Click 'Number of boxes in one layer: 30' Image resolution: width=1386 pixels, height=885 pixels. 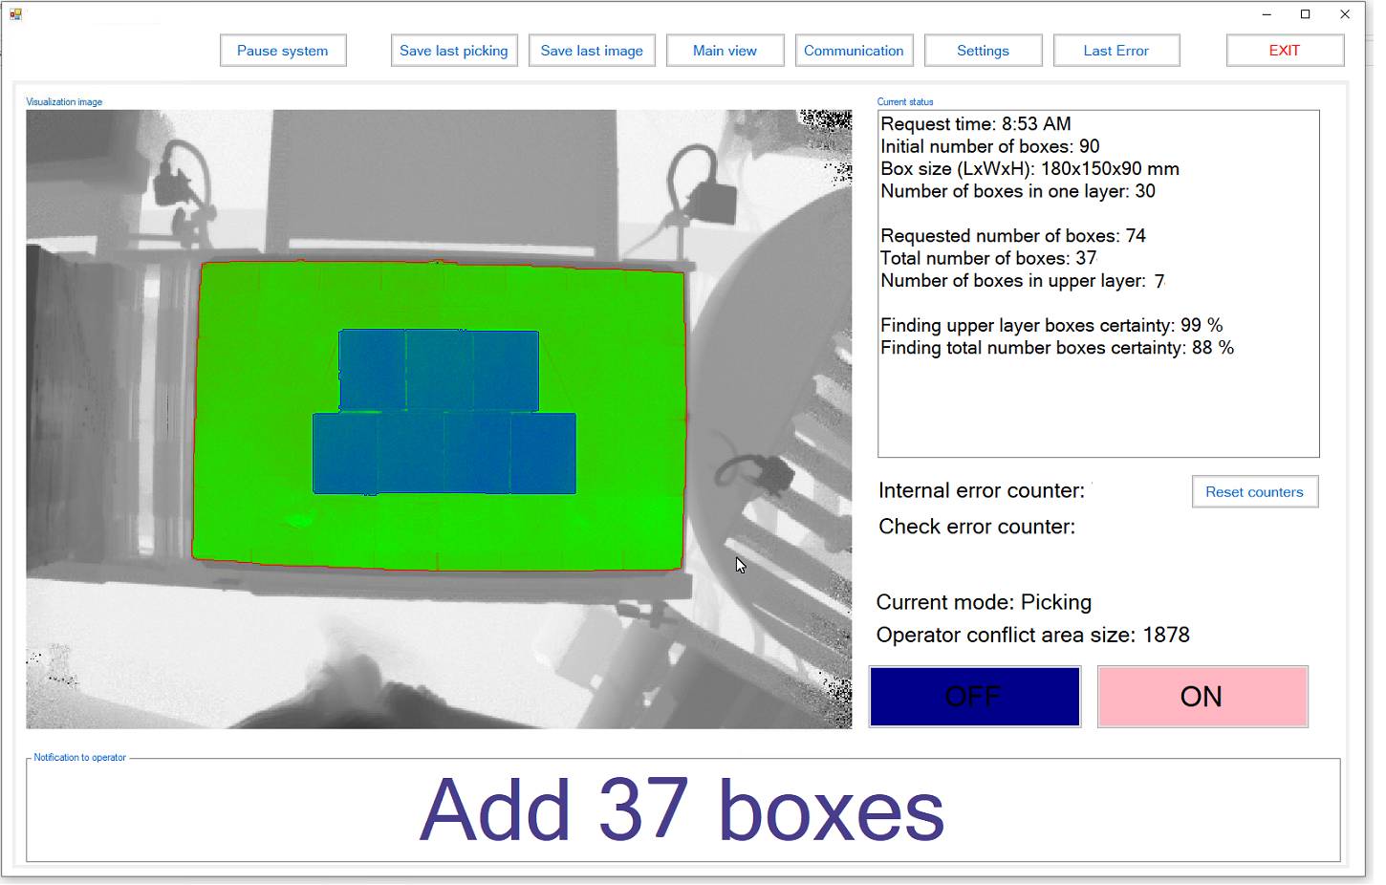(x=1017, y=191)
